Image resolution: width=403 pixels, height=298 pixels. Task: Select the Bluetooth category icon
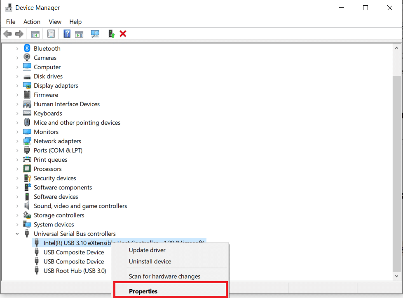point(27,48)
